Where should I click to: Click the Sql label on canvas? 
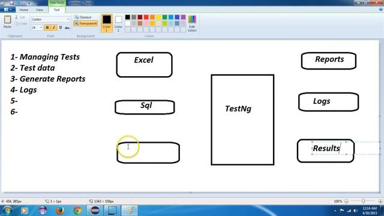point(146,106)
